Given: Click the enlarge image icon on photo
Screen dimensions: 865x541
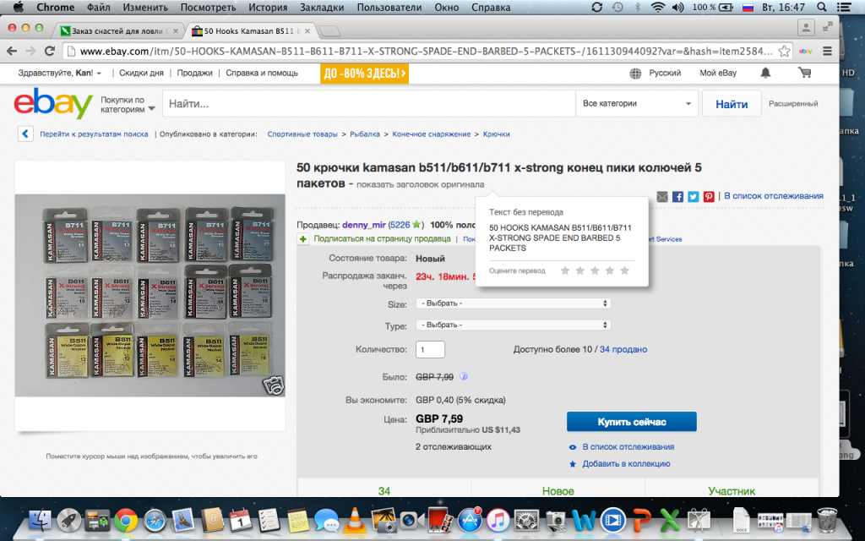Looking at the screenshot, I should (x=274, y=385).
